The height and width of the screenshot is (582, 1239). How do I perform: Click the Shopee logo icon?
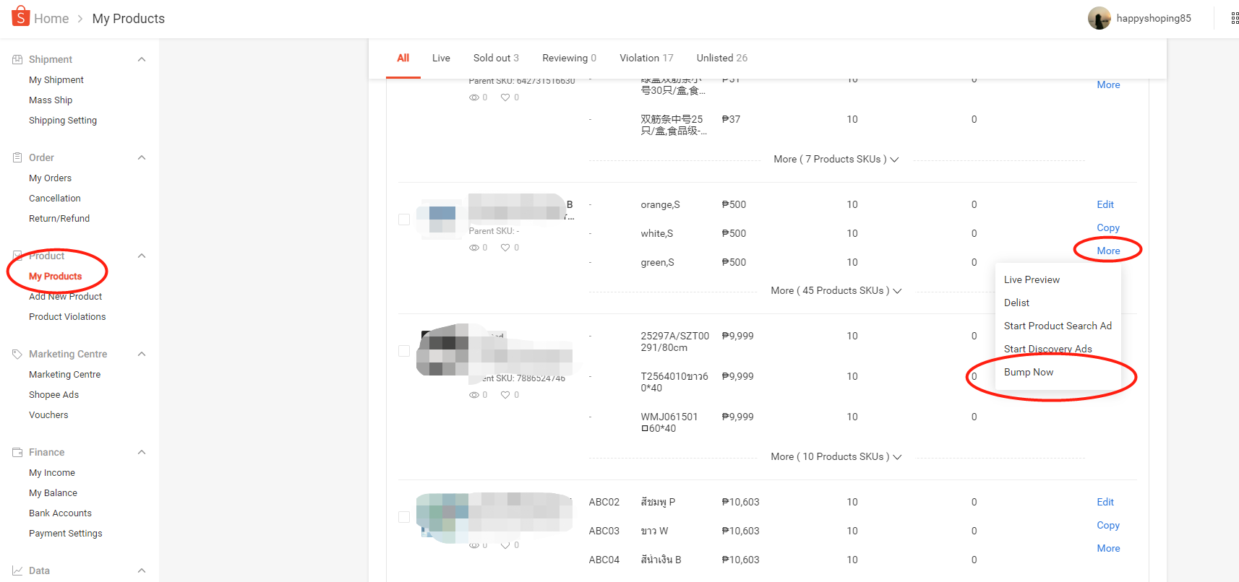coord(20,16)
